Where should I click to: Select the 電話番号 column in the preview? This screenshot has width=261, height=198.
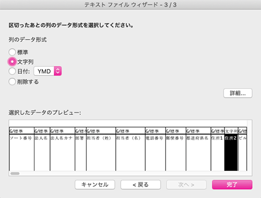coord(156,153)
